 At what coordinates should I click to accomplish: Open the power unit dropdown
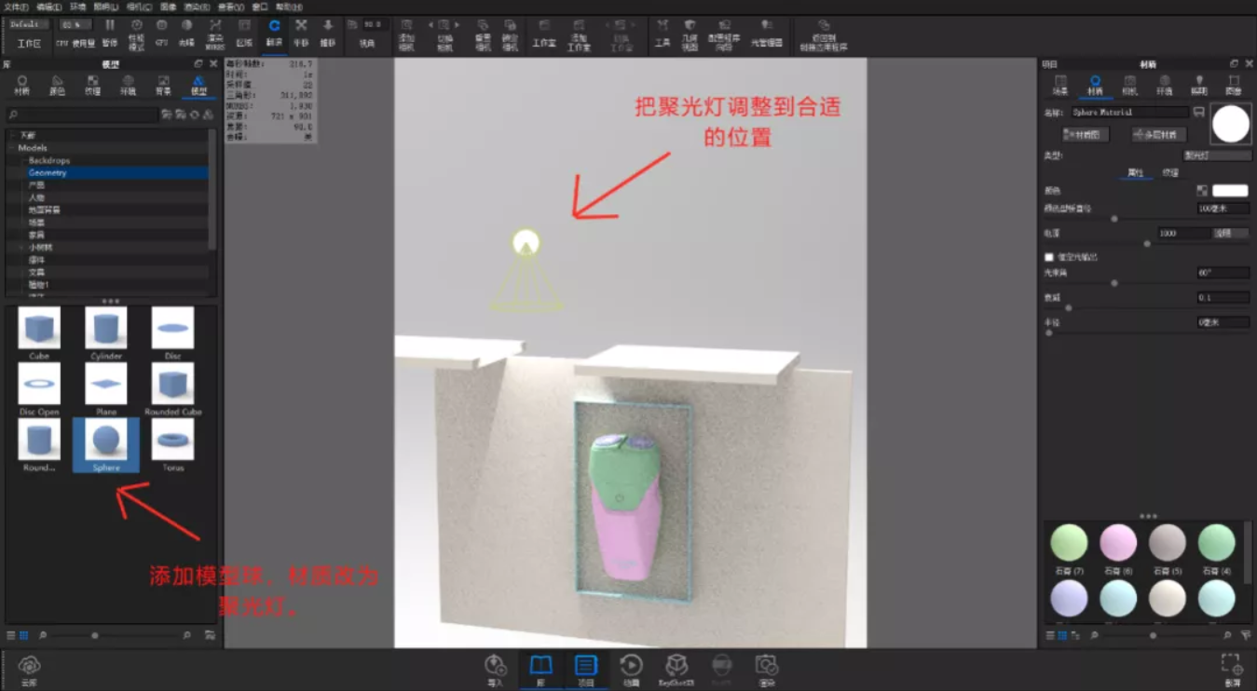click(x=1230, y=233)
